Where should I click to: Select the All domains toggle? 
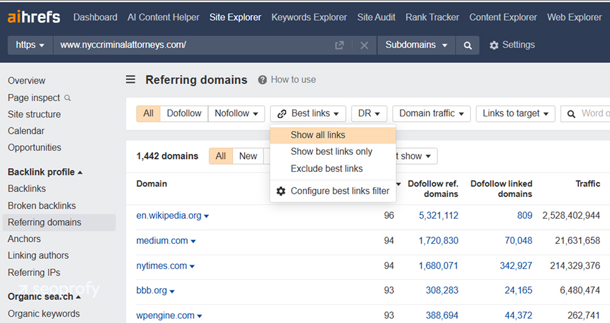click(x=221, y=156)
